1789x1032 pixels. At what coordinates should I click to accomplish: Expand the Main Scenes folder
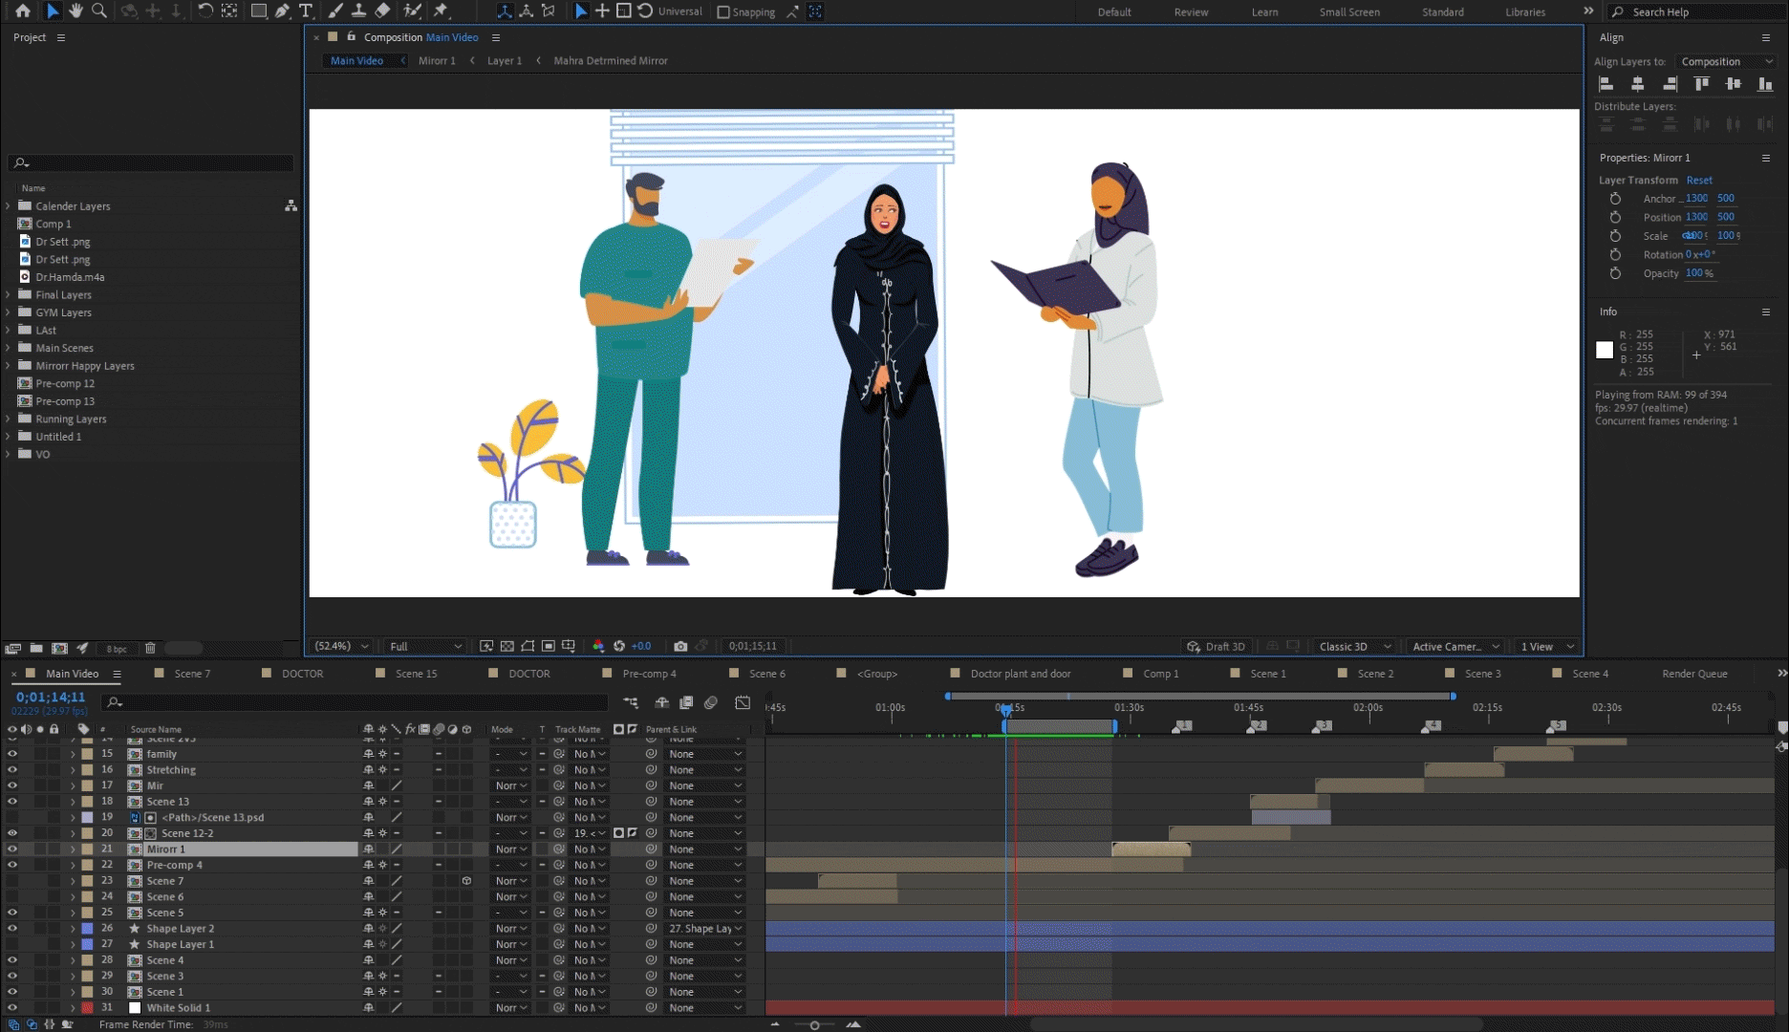point(9,348)
